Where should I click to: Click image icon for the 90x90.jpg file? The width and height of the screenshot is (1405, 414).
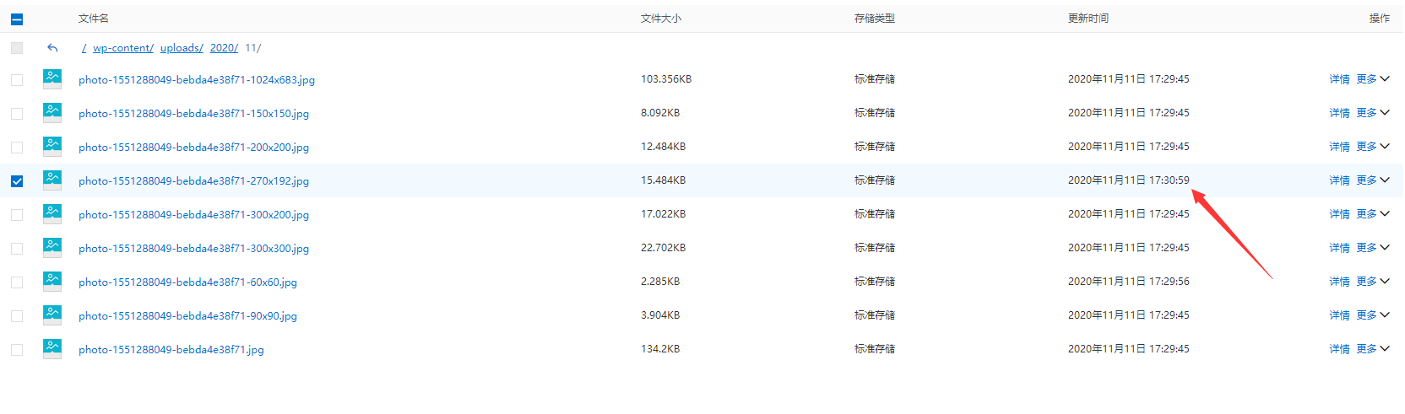pyautogui.click(x=52, y=315)
